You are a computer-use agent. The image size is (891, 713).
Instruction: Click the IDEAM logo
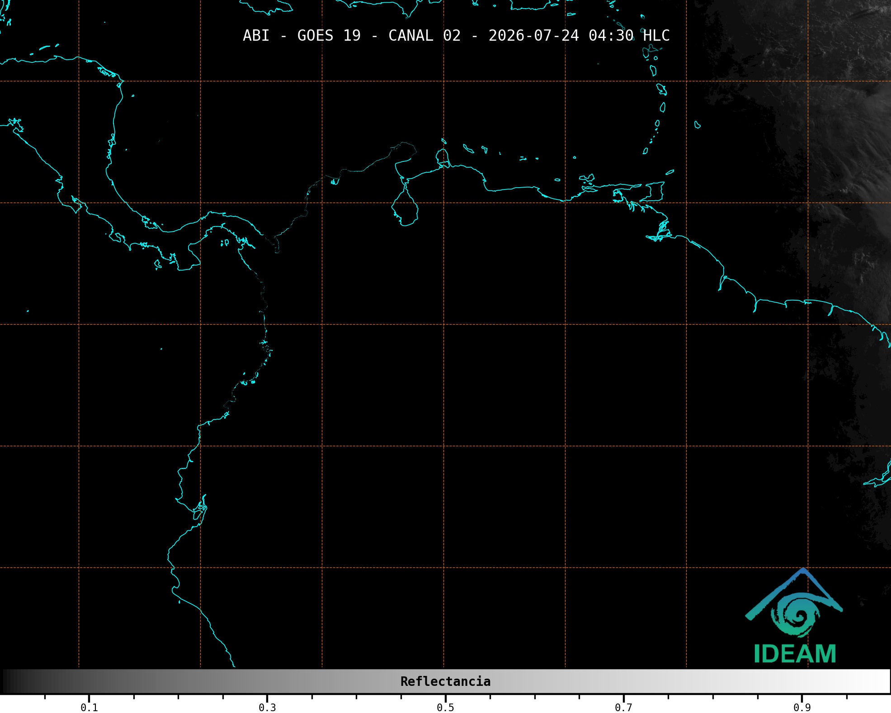(794, 616)
